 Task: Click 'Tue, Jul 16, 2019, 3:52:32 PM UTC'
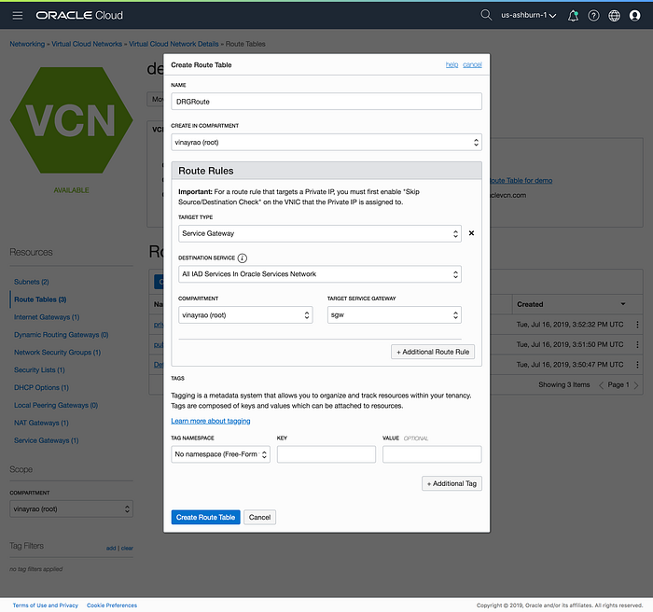[570, 325]
